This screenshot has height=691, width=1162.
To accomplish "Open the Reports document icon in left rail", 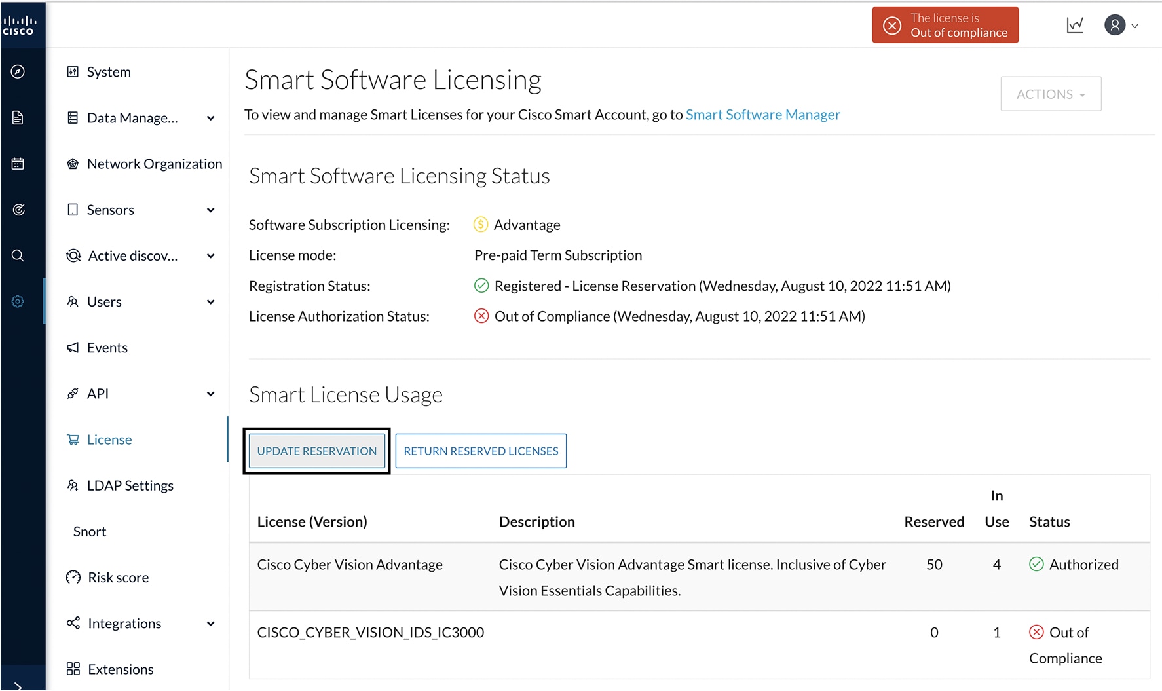I will [x=18, y=118].
